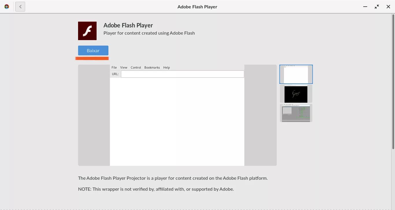Minimize the Adobe Flash Player window

[x=365, y=7]
